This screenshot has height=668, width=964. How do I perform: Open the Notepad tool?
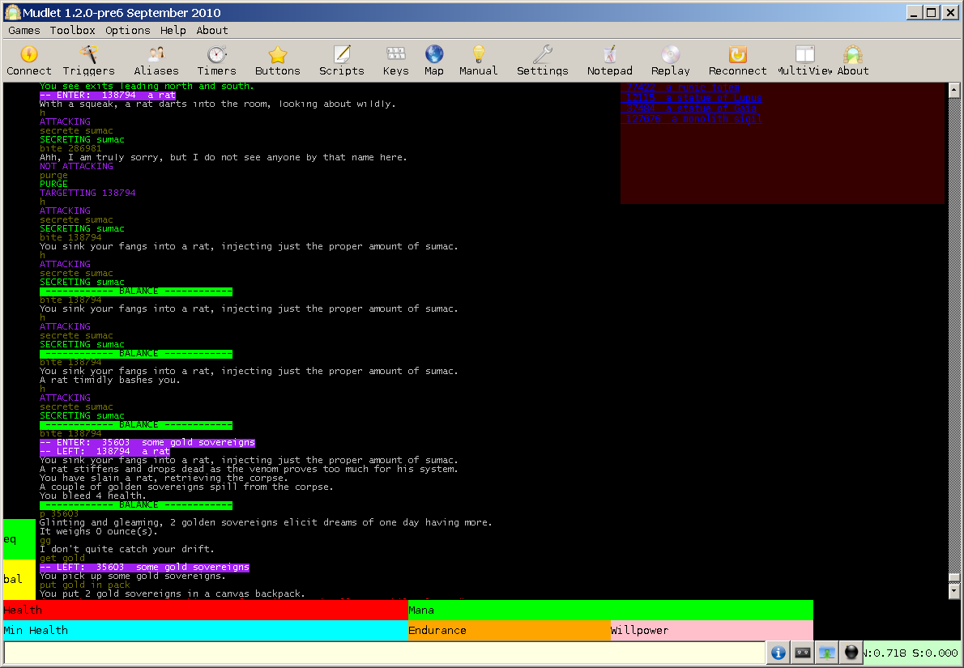609,61
